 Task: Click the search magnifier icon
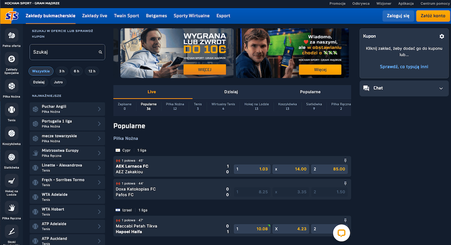click(100, 52)
